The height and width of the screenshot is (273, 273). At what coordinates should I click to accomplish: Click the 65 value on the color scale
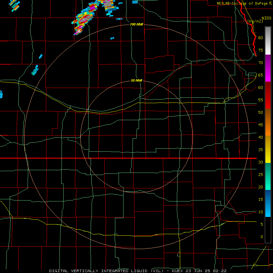tap(261, 75)
